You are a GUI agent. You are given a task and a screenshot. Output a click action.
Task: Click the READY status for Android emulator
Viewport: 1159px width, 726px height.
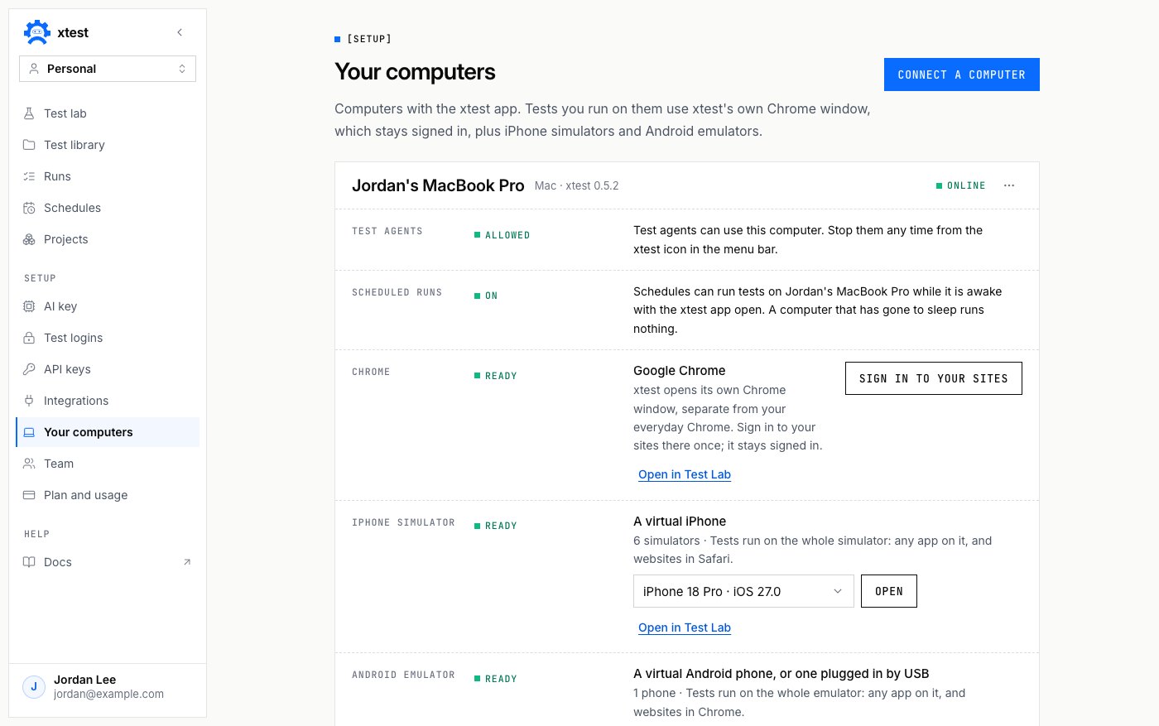click(496, 679)
